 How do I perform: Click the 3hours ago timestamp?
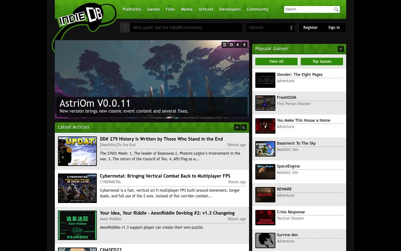[237, 182]
